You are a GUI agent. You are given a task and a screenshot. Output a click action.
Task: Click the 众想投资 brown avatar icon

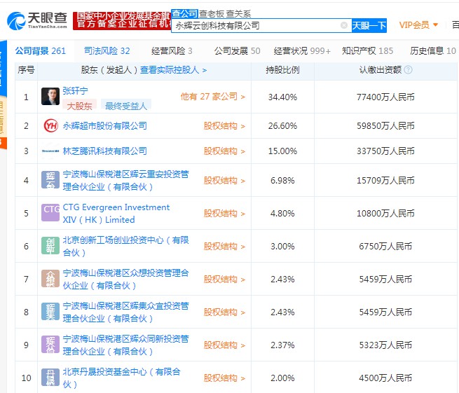pyautogui.click(x=50, y=278)
